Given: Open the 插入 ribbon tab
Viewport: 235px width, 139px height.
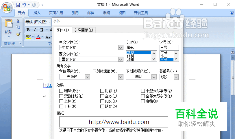Looking at the screenshot, I should [37, 13].
